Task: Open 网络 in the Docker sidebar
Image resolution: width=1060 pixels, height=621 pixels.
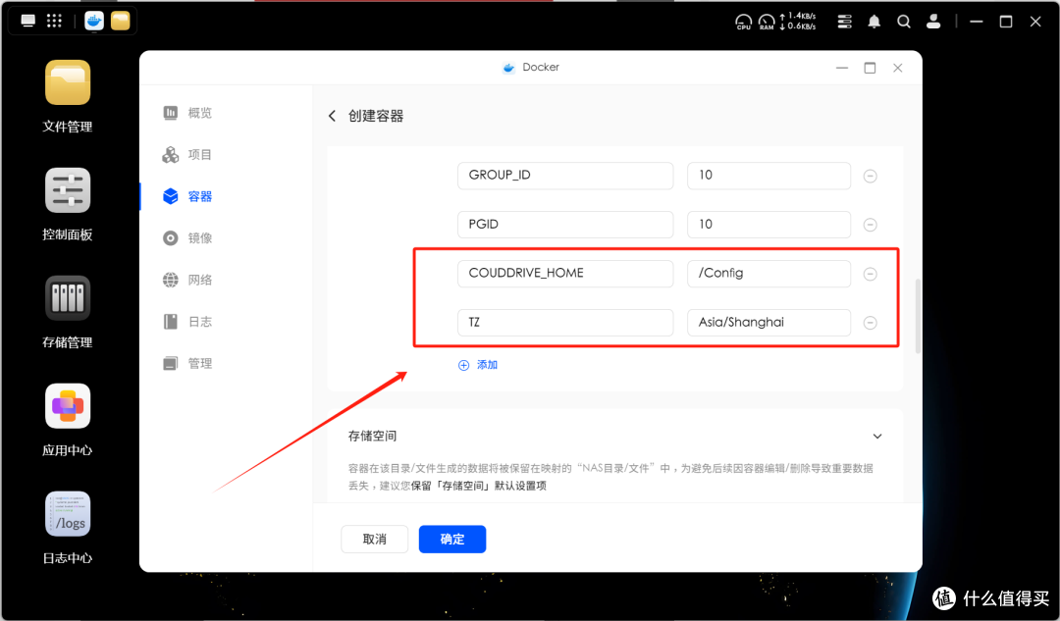Action: 187,280
